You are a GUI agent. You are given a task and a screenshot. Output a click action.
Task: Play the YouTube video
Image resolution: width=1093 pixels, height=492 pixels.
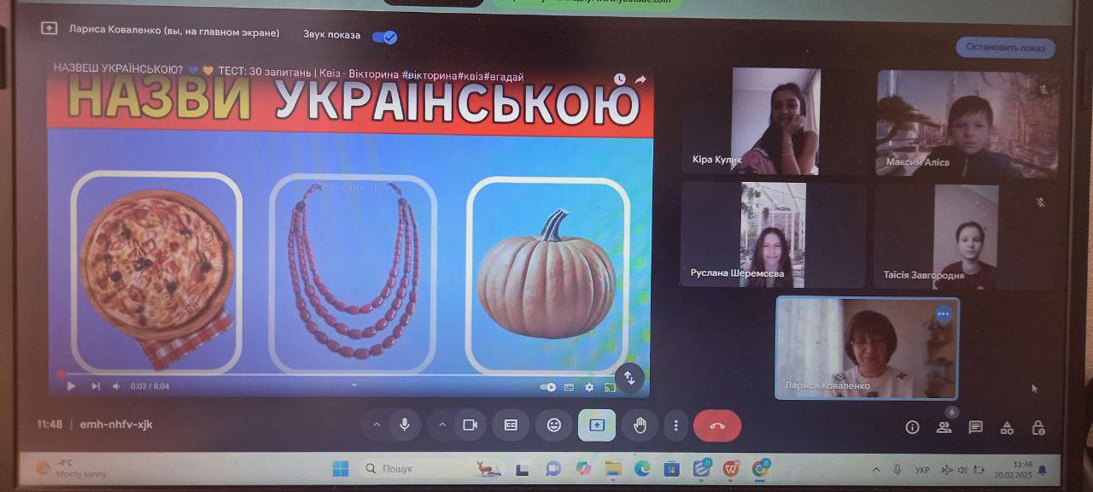(x=72, y=386)
